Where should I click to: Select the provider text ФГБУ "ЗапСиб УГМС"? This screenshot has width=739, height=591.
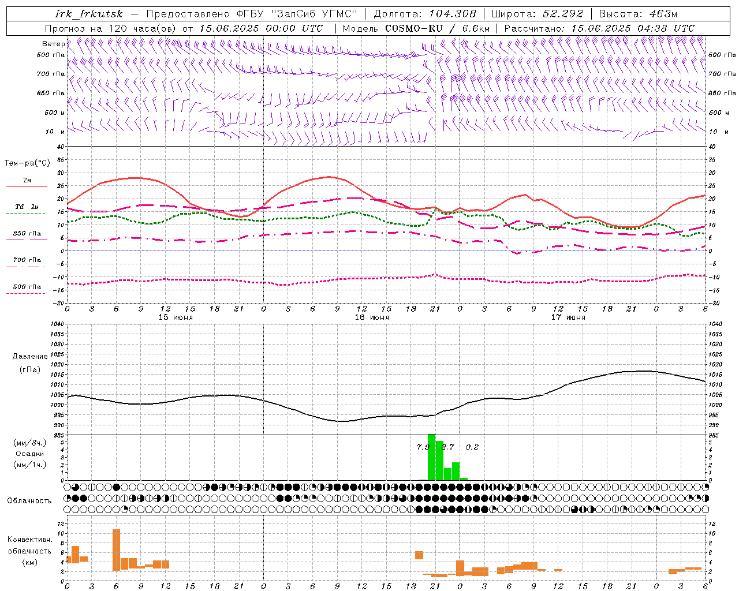297,14
